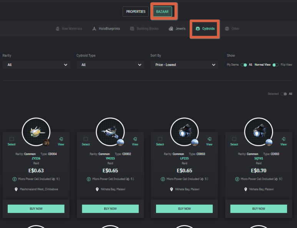Open the Building Blocks category icon
This screenshot has width=297, height=228.
[x=132, y=29]
